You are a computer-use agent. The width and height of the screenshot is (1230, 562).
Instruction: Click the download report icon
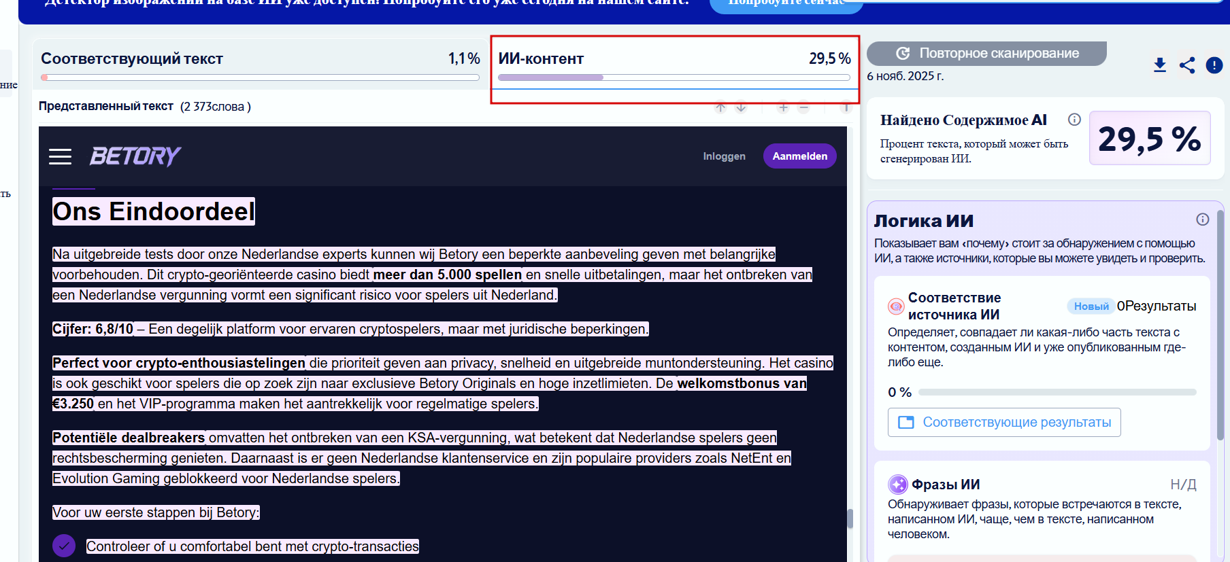(x=1160, y=65)
